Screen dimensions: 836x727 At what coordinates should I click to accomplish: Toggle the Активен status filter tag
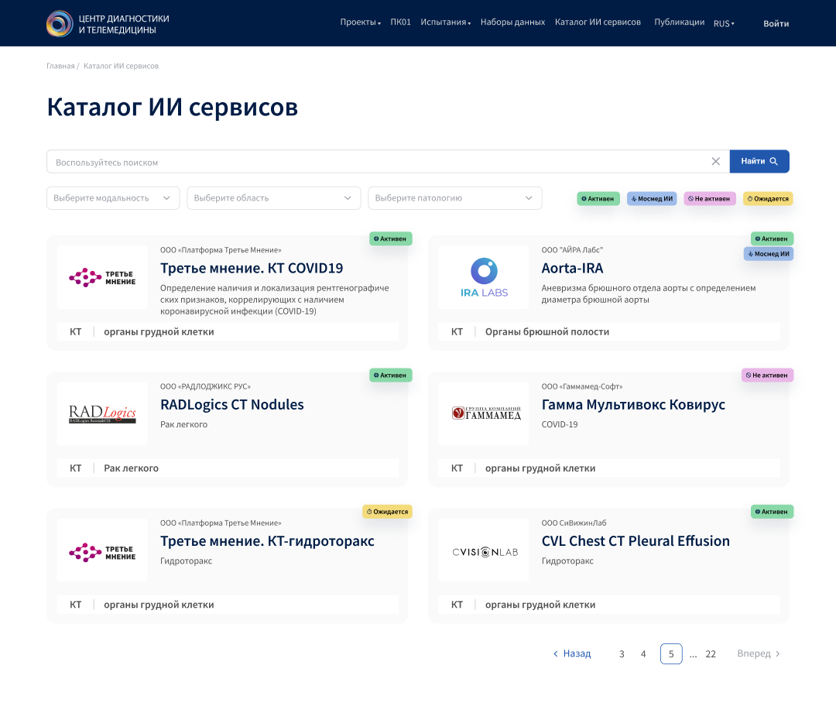click(598, 198)
